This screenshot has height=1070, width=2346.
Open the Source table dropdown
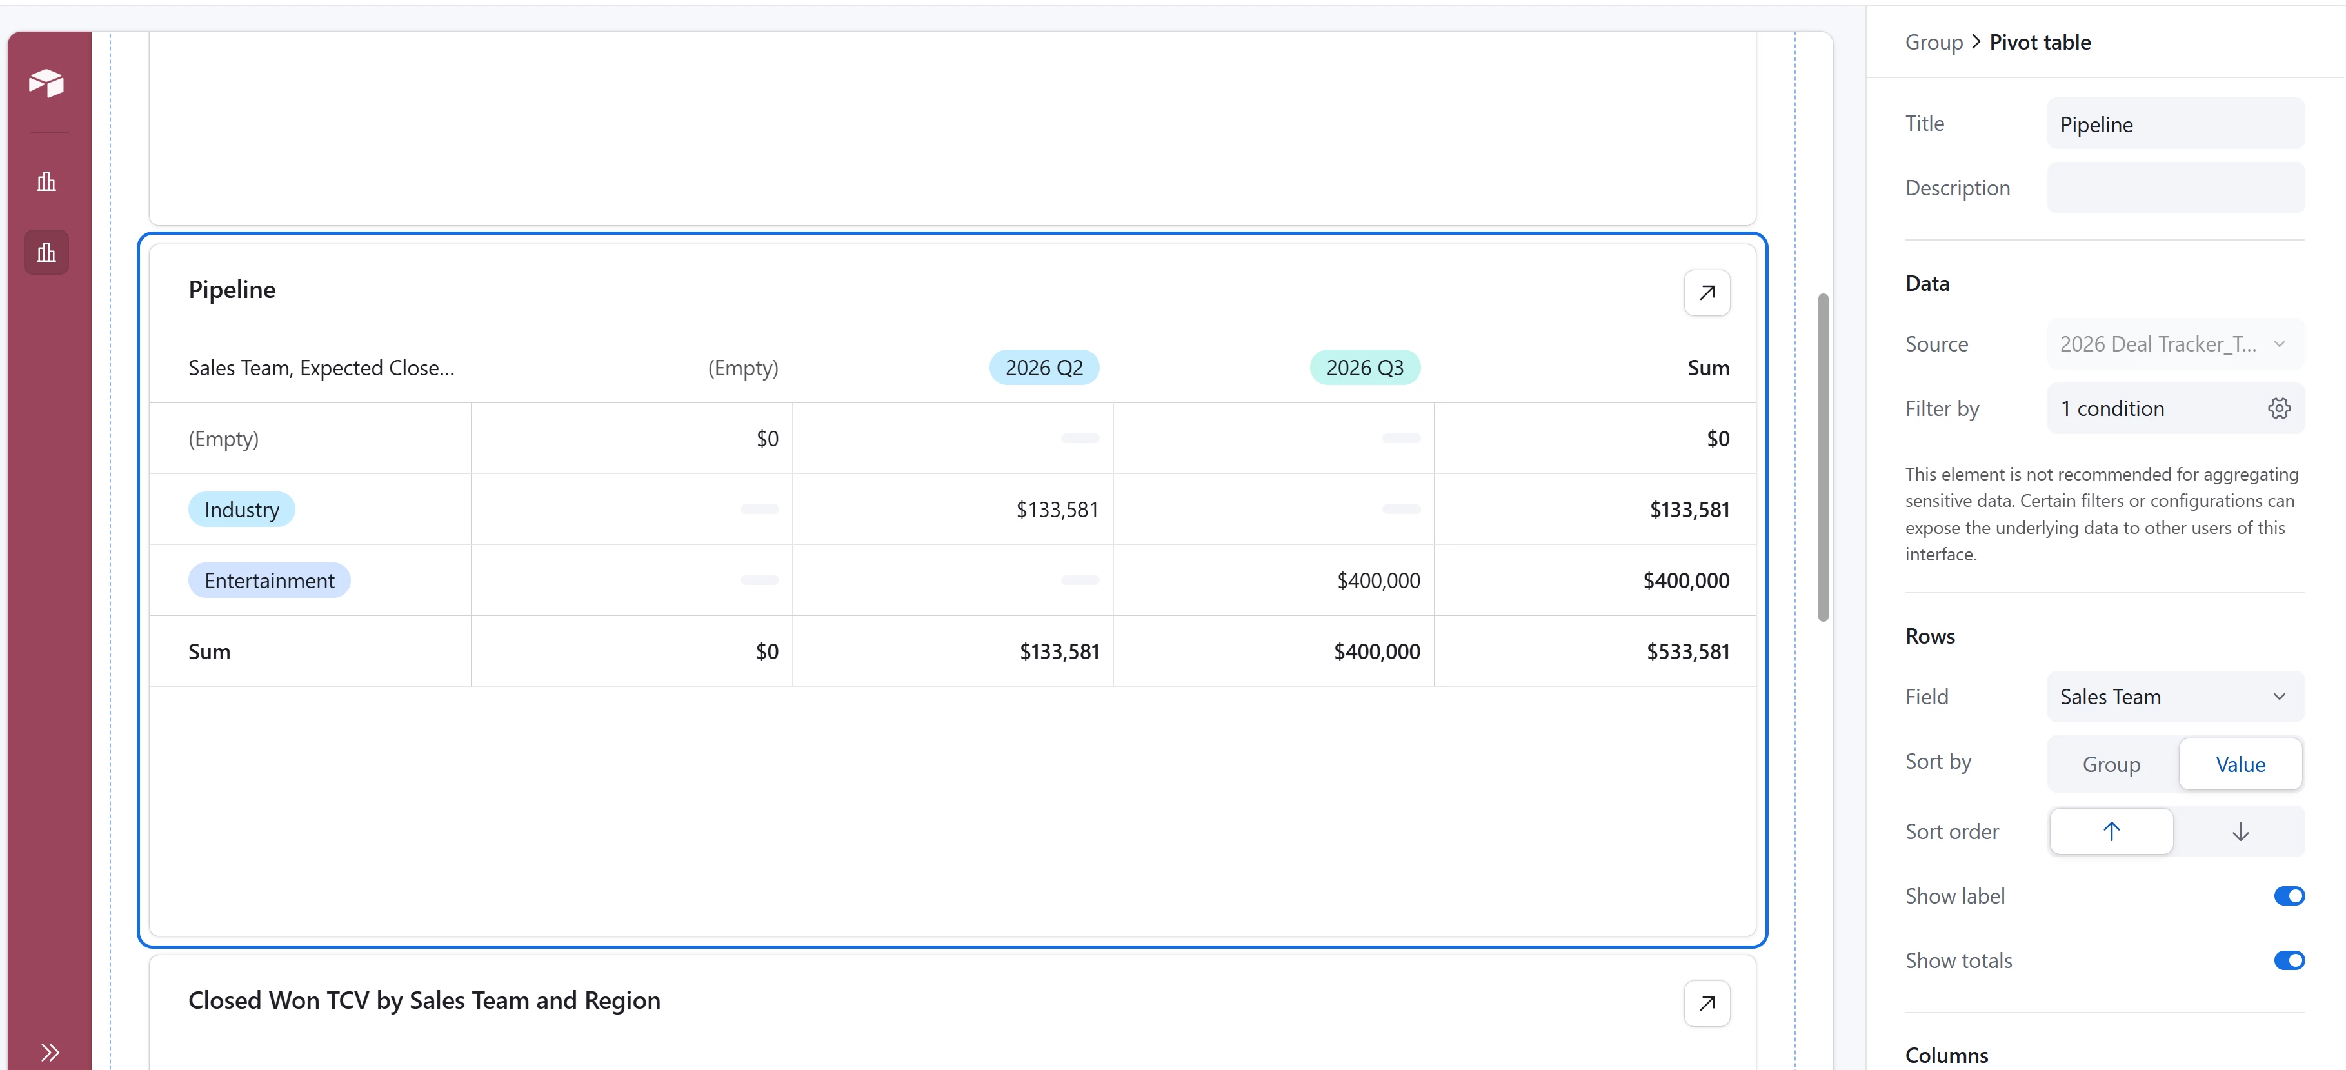point(2174,344)
